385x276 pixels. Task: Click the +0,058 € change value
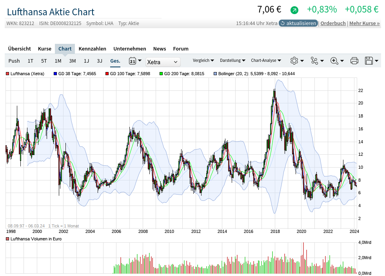tap(362, 9)
